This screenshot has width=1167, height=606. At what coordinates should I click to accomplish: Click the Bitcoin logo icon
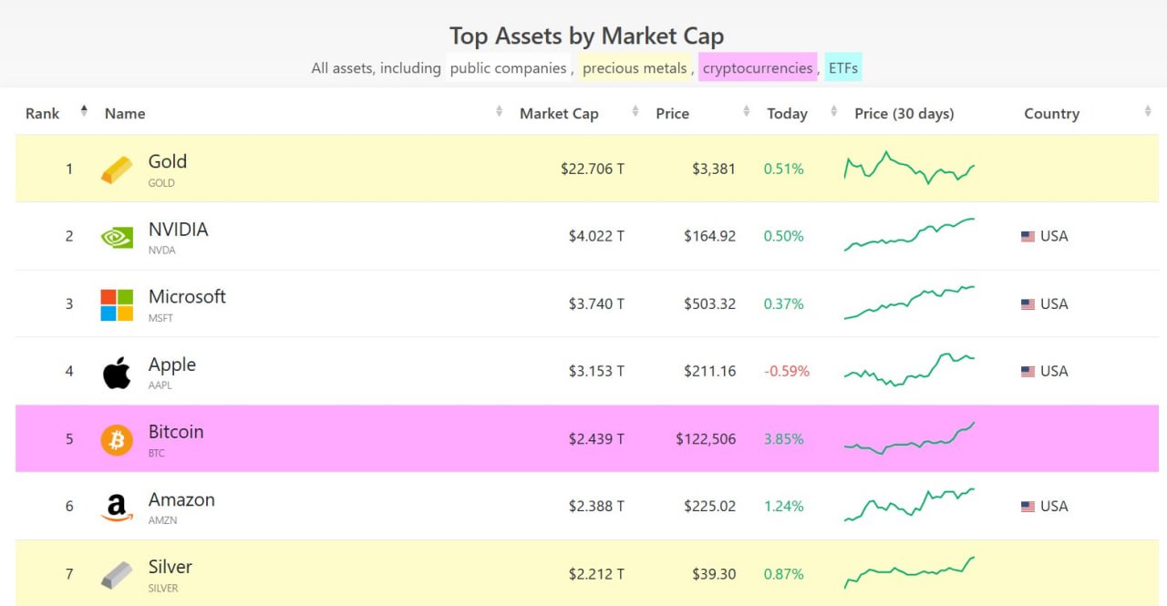117,440
